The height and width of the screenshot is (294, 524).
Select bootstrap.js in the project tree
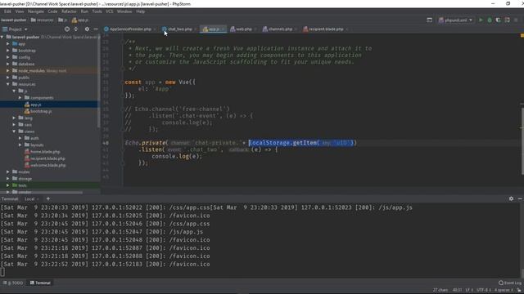[41, 111]
